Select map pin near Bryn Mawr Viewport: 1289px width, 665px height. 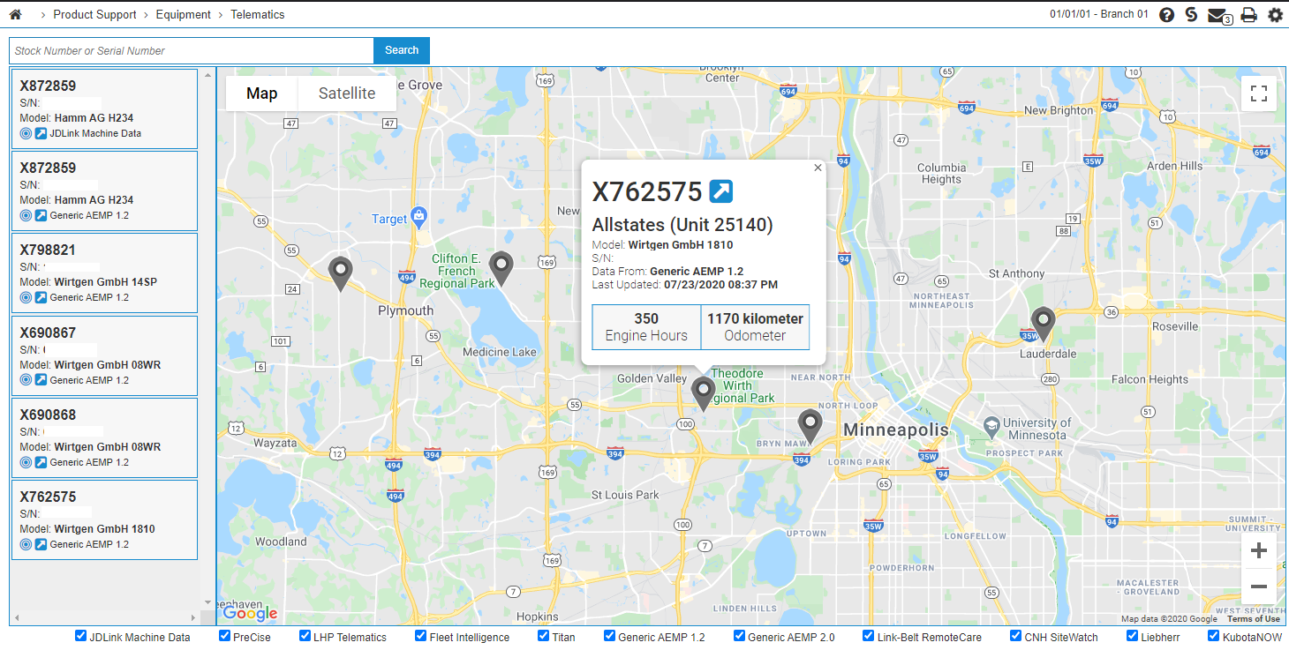coord(810,427)
